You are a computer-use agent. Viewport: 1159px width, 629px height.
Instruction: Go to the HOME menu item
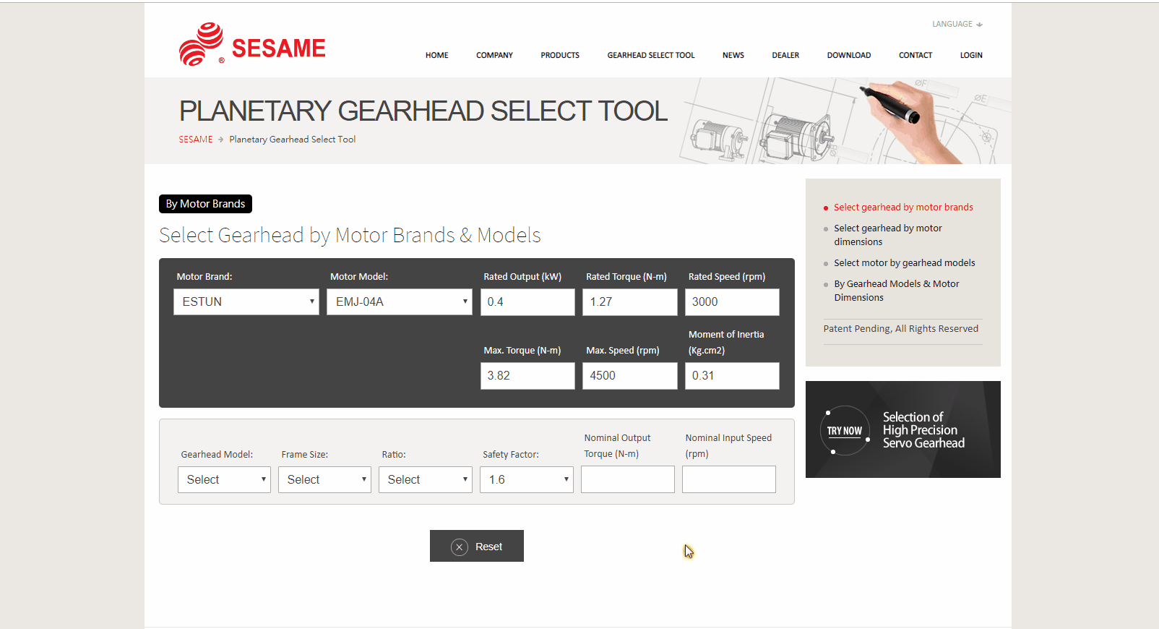(x=437, y=55)
